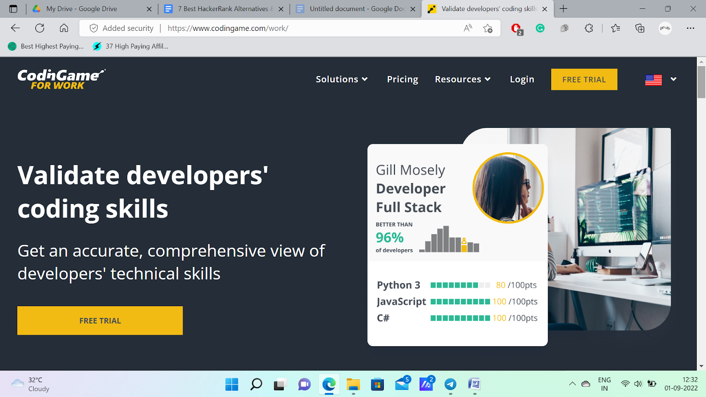Viewport: 706px width, 397px height.
Task: Open Microsoft Word from the taskbar
Action: pos(474,384)
